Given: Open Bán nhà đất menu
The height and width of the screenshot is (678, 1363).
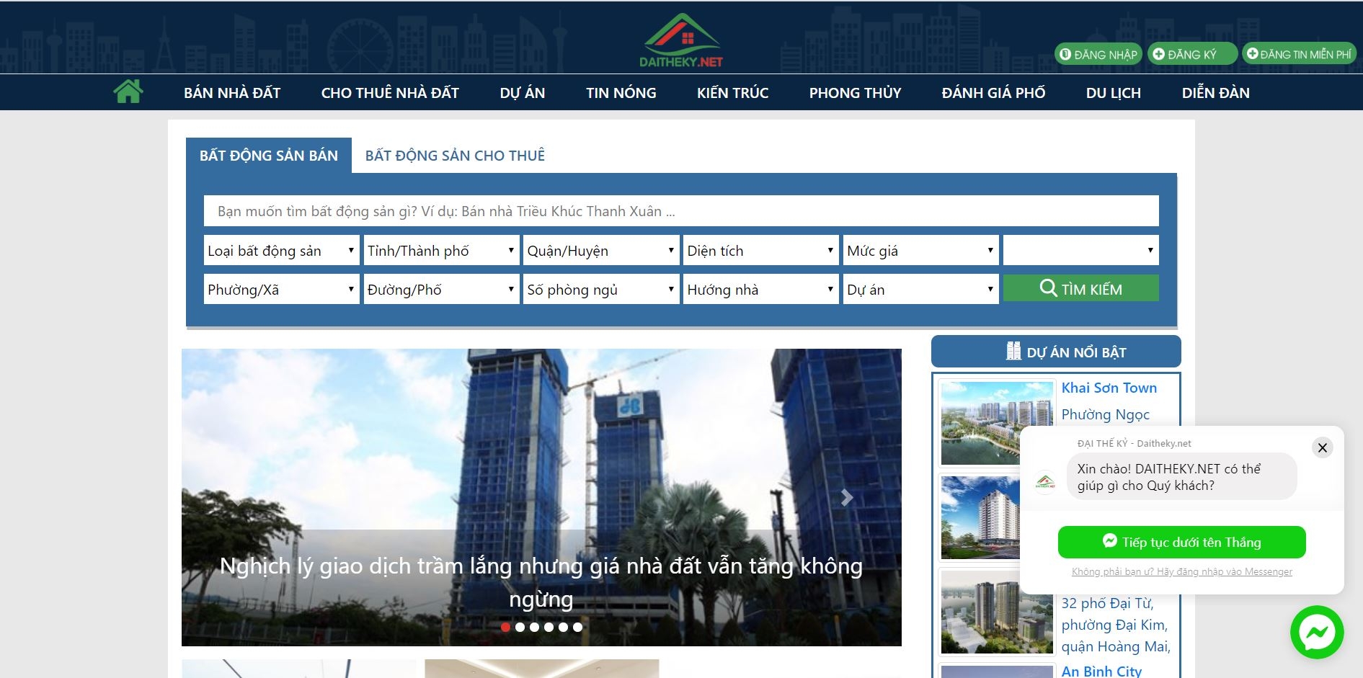Looking at the screenshot, I should (232, 92).
